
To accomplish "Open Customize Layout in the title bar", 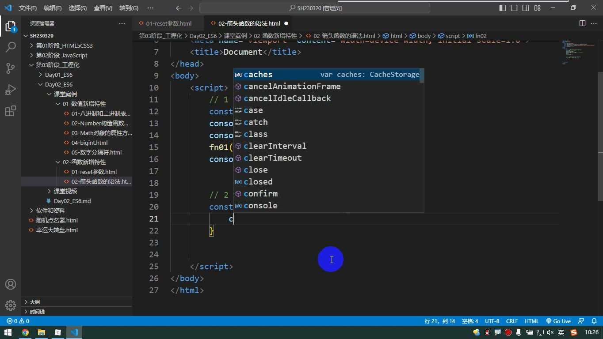I will [x=537, y=8].
